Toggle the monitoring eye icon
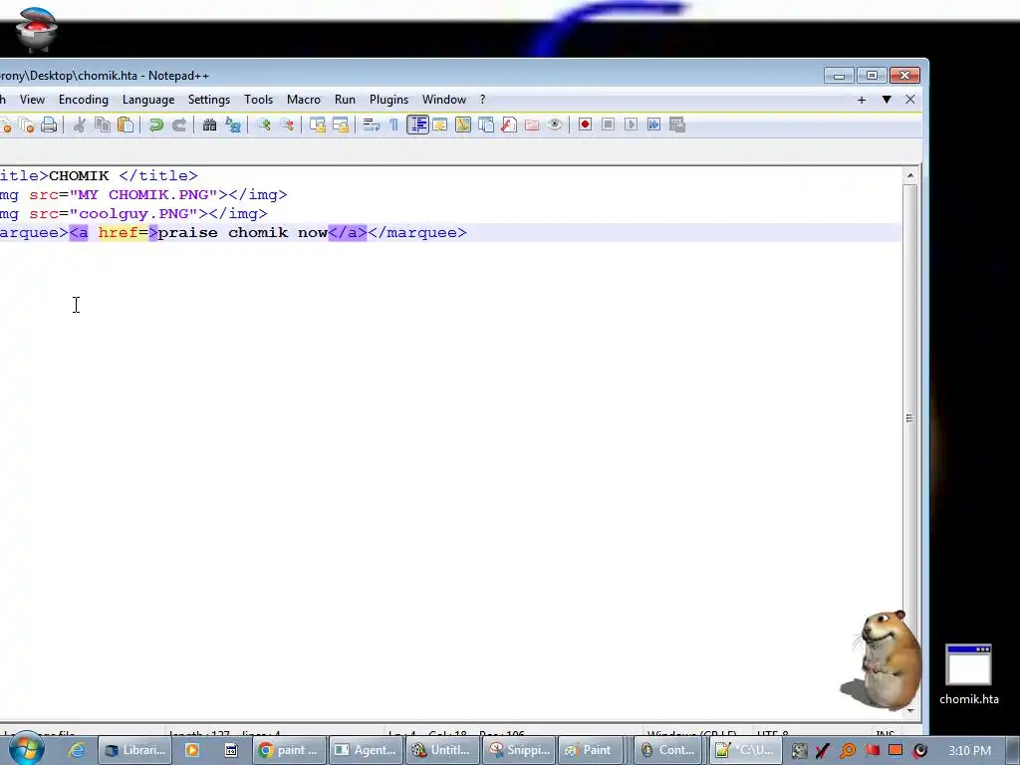This screenshot has height=765, width=1020. tap(555, 125)
